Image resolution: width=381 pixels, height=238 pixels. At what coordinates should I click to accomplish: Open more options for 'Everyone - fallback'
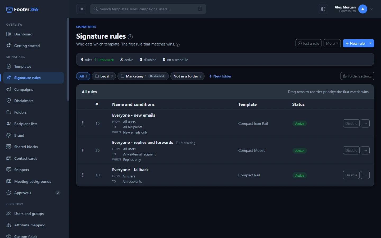(x=365, y=175)
